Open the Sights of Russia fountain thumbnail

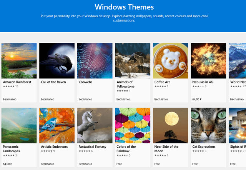[x=238, y=125]
